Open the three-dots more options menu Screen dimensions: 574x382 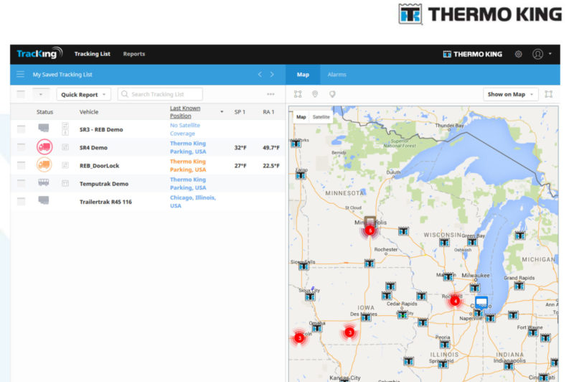tap(270, 94)
